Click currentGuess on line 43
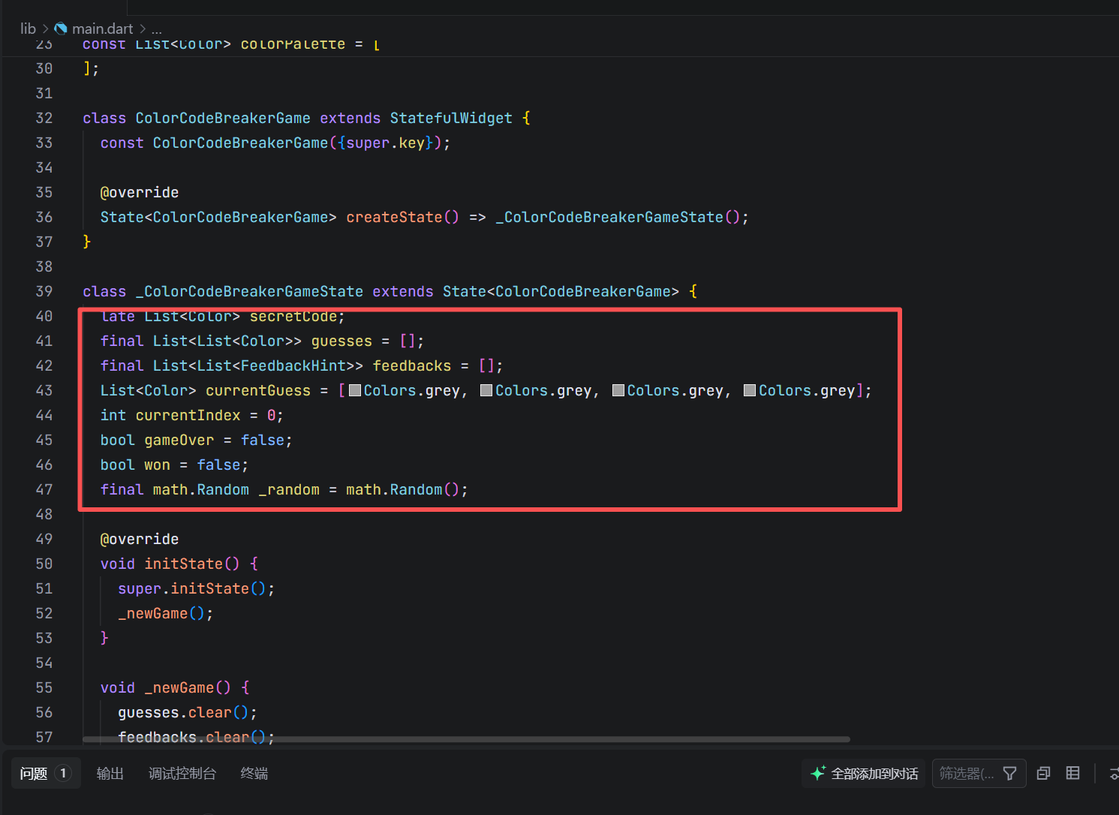The width and height of the screenshot is (1119, 815). point(258,390)
